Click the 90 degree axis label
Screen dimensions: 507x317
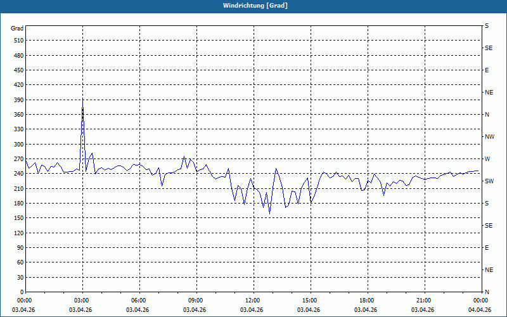pos(20,248)
